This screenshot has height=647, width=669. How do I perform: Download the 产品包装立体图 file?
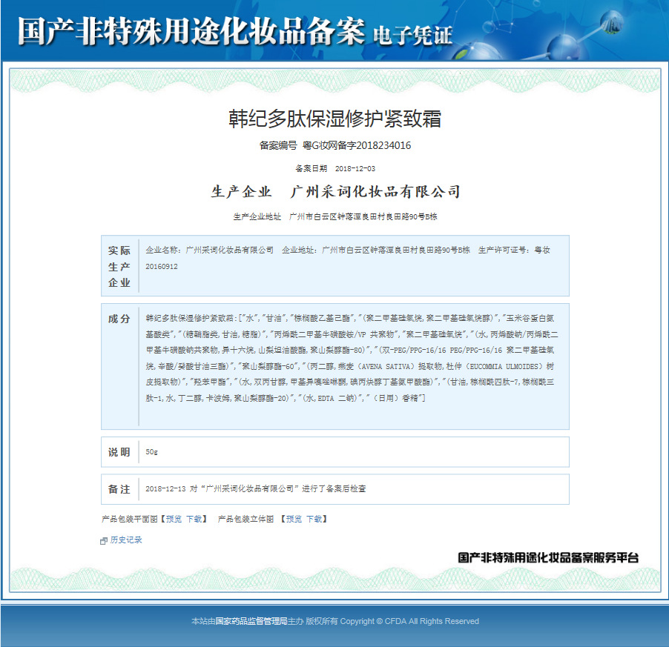(314, 519)
